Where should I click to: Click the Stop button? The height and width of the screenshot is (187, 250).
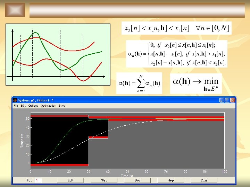(x=137, y=180)
